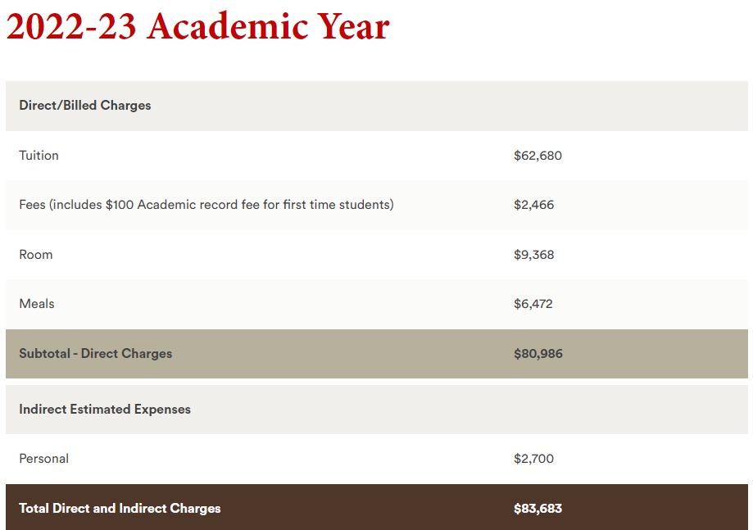Image resolution: width=753 pixels, height=530 pixels.
Task: Click the Tuition row label
Action: pos(39,156)
